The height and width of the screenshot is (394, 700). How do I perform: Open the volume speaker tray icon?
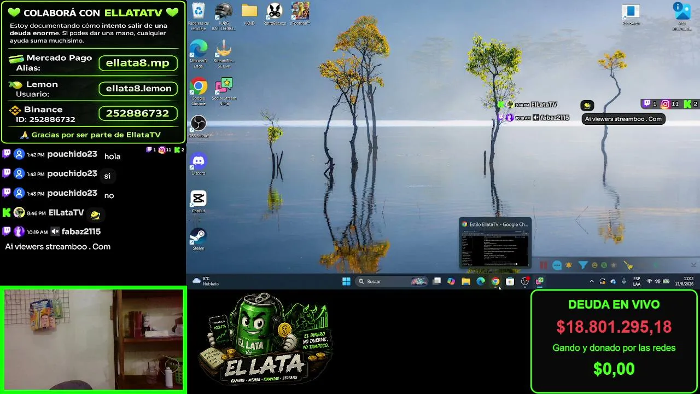(658, 281)
